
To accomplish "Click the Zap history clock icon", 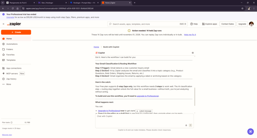I will click(x=4, y=79).
